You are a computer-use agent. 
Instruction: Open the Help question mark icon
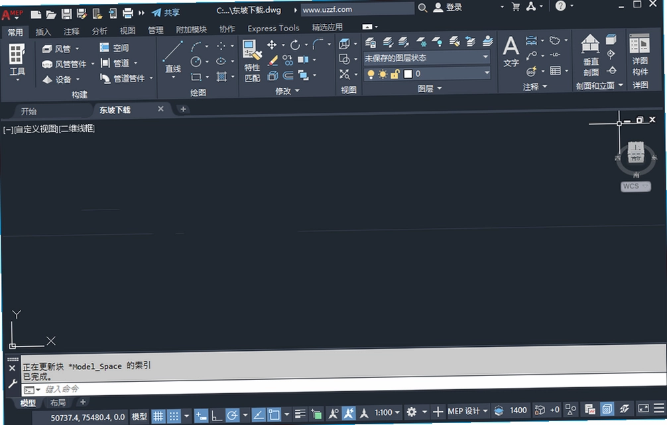click(561, 5)
